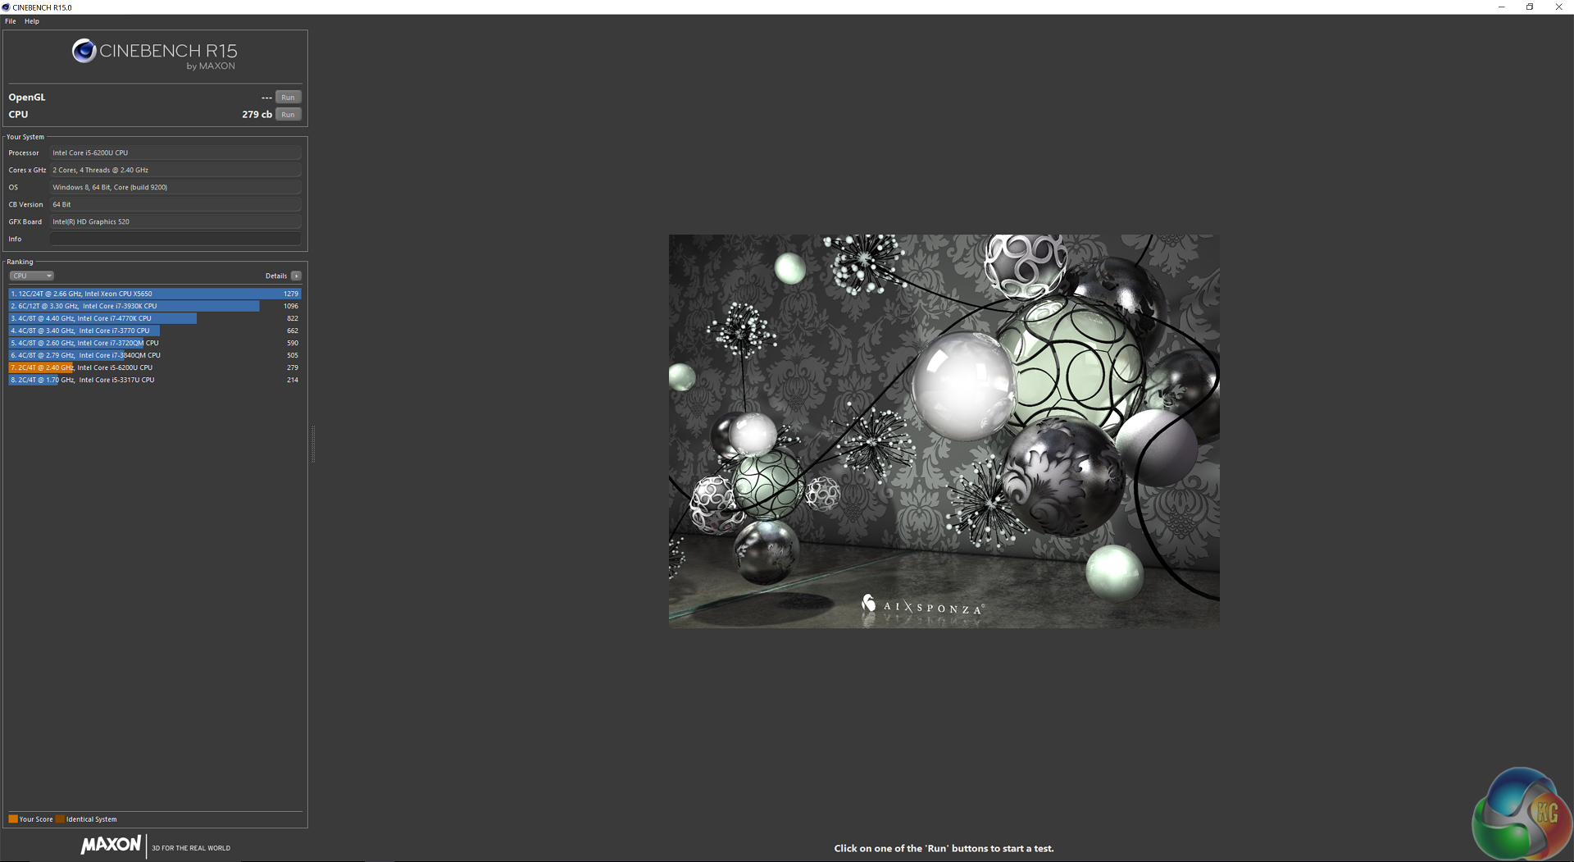Select the Intel Core i7-3930K ranking row
1574x862 pixels.
pyautogui.click(x=155, y=306)
